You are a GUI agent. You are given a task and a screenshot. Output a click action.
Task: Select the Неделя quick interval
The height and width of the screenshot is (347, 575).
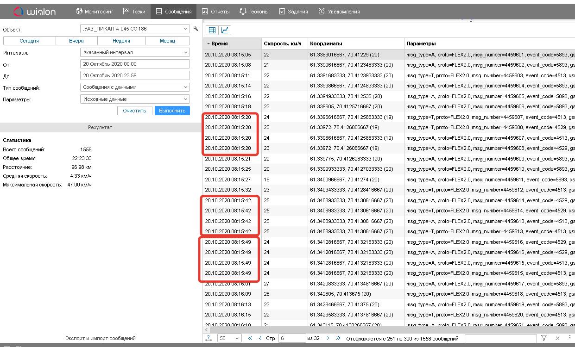[x=121, y=41]
